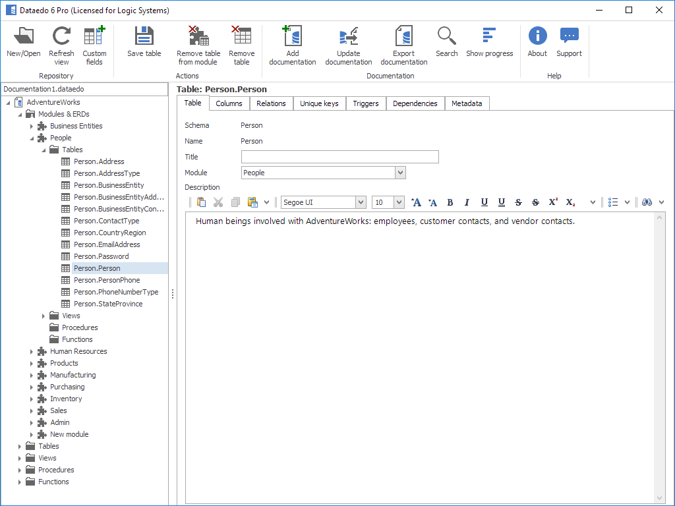Click the Title input field
Image resolution: width=675 pixels, height=506 pixels.
click(x=339, y=157)
